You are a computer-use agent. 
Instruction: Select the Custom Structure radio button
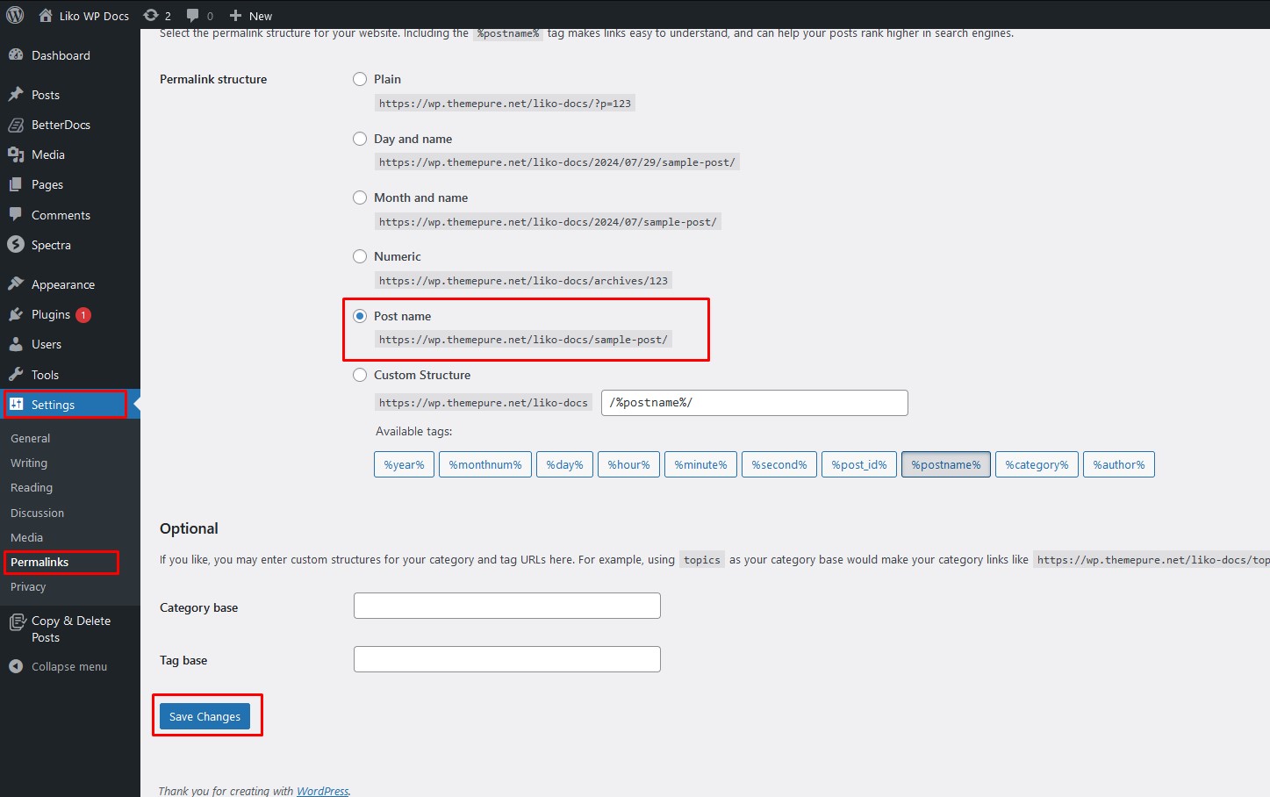tap(360, 375)
